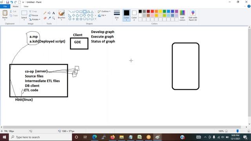The image size is (251, 141).
Task: Click the purple color swatch
Action: coord(176,11)
